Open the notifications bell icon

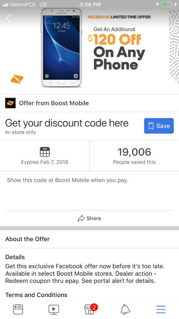coord(125,309)
